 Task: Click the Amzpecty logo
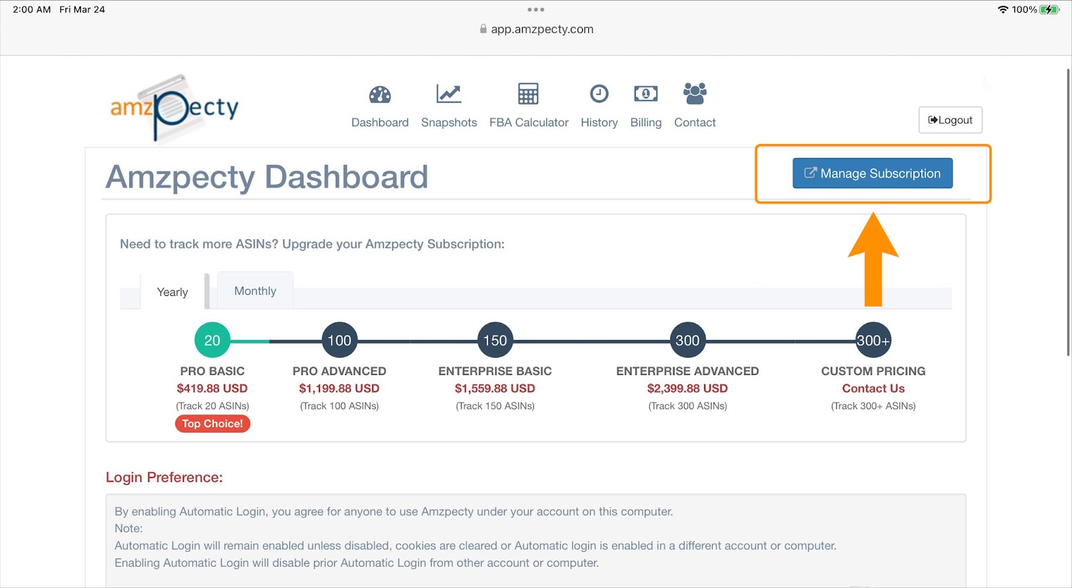[174, 108]
